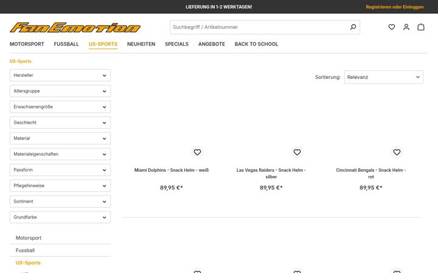The height and width of the screenshot is (273, 438).
Task: Expand the Erwachsenengröße filter
Action: 60,107
